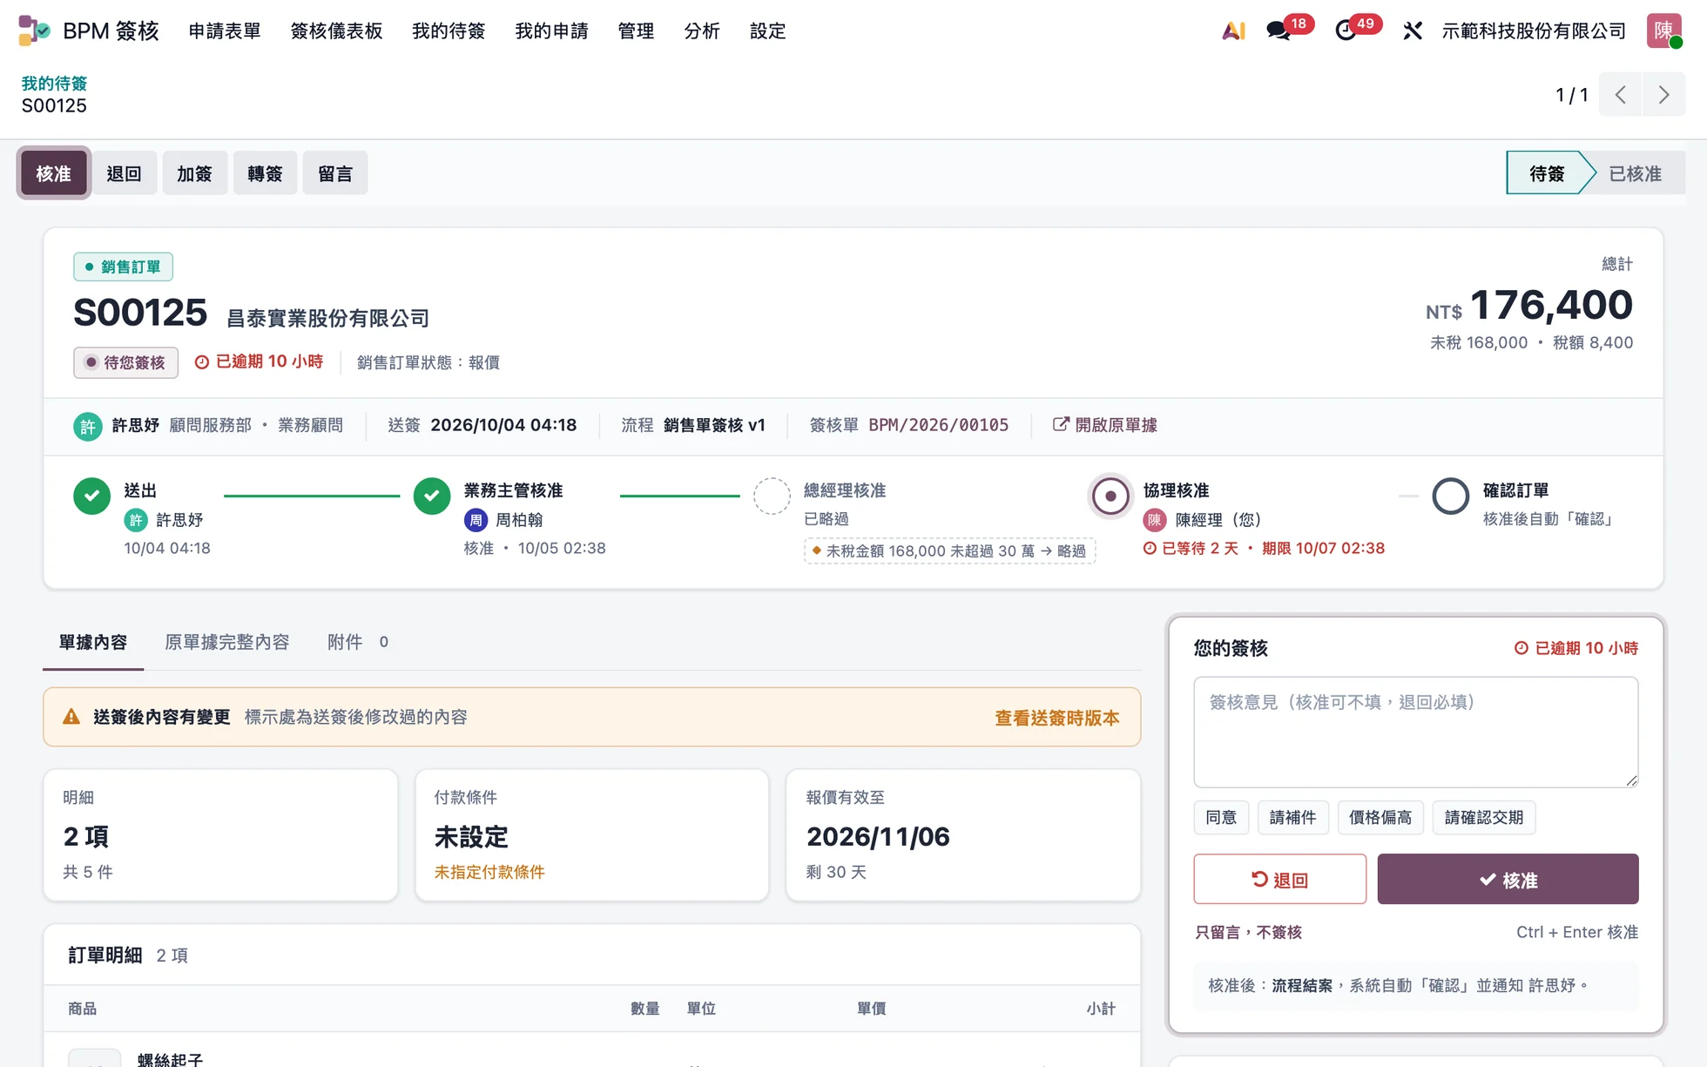
Task: Click top toolbar 退回 button
Action: (124, 173)
